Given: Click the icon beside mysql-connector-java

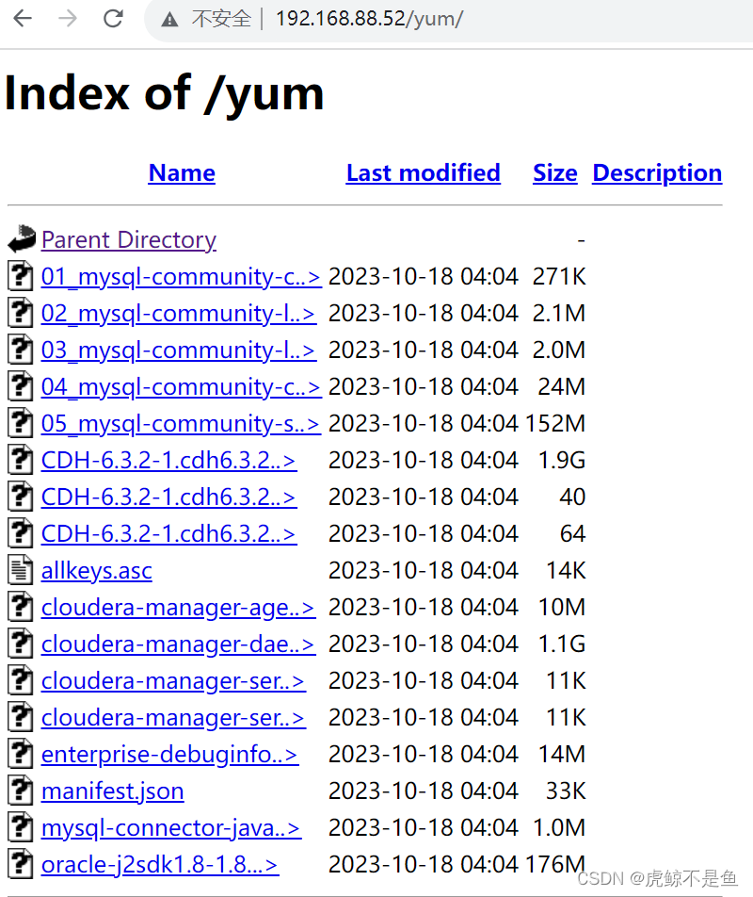Looking at the screenshot, I should point(21,826).
